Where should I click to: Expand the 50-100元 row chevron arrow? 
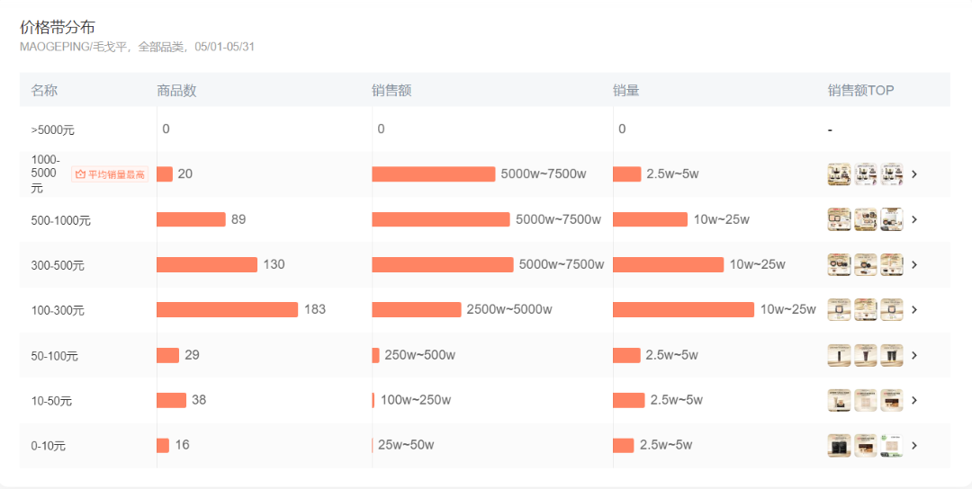pos(913,355)
